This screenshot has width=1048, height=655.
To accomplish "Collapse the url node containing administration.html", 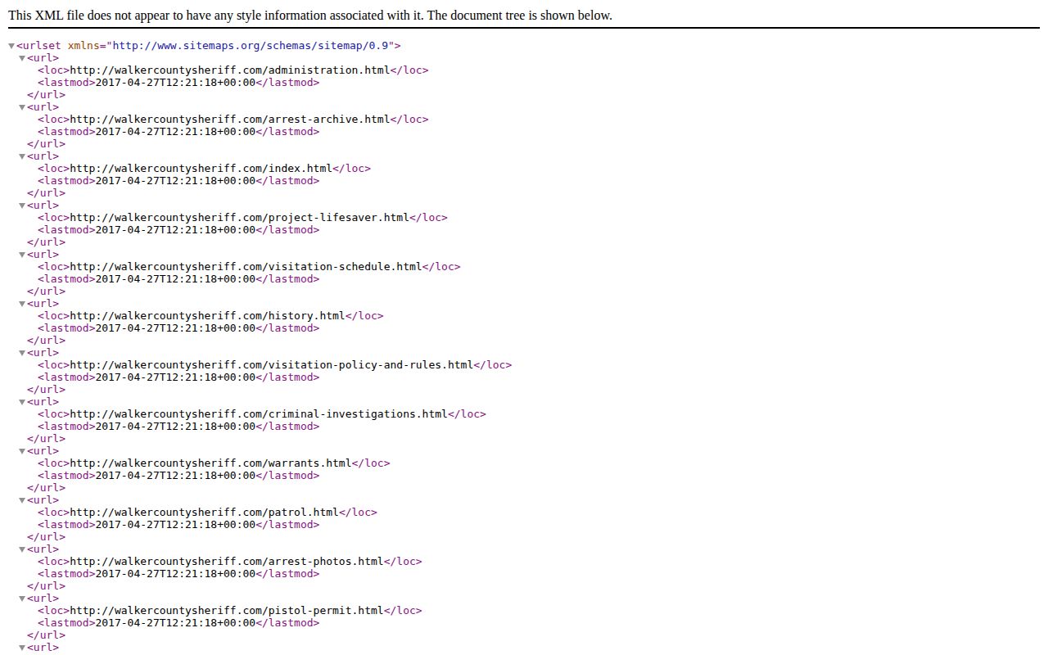I will [22, 58].
